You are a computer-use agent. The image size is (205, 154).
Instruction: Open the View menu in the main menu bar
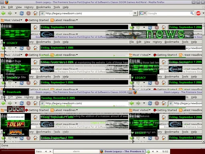(18, 7)
